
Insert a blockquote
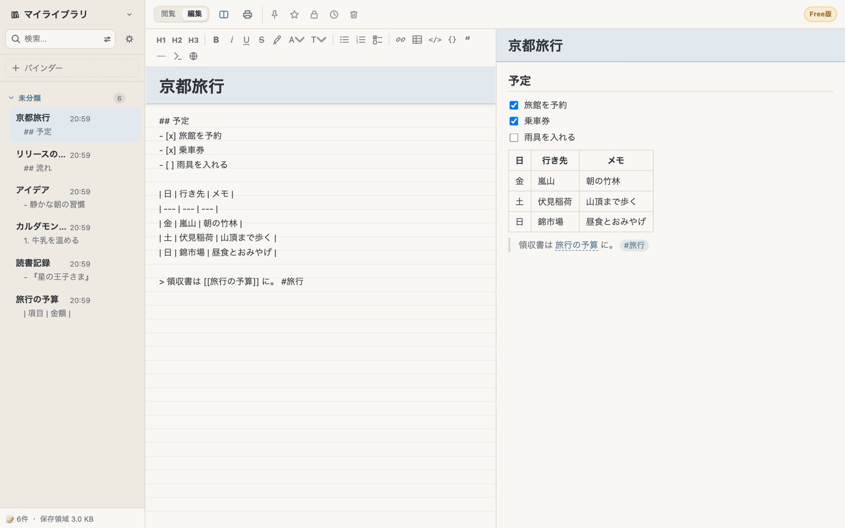pos(467,40)
